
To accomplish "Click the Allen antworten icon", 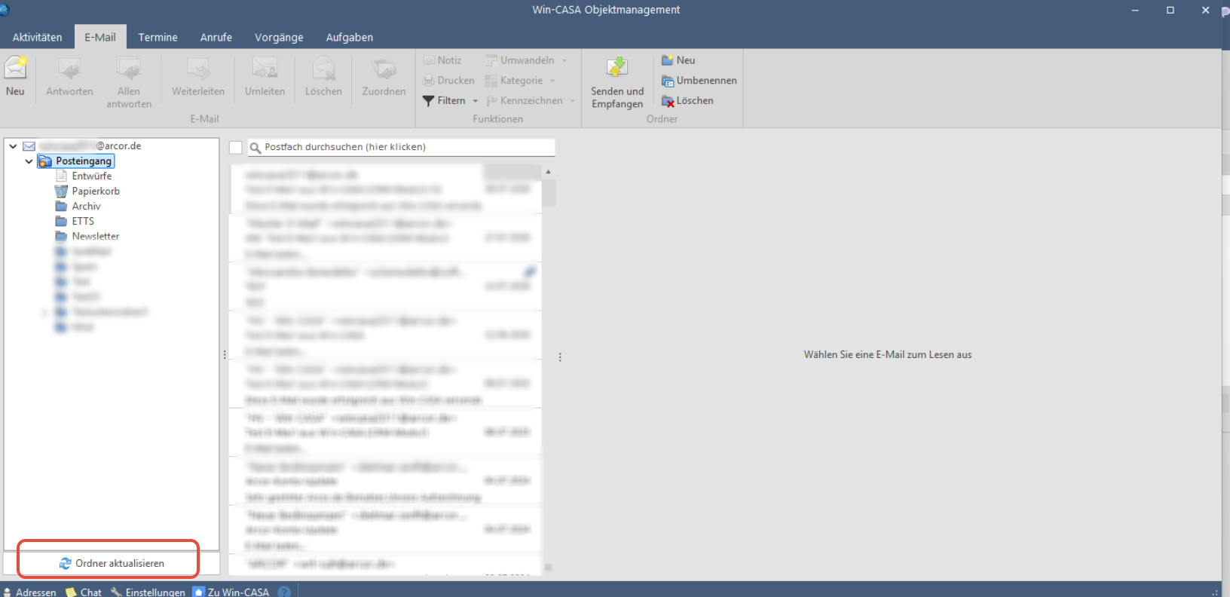I will [129, 69].
